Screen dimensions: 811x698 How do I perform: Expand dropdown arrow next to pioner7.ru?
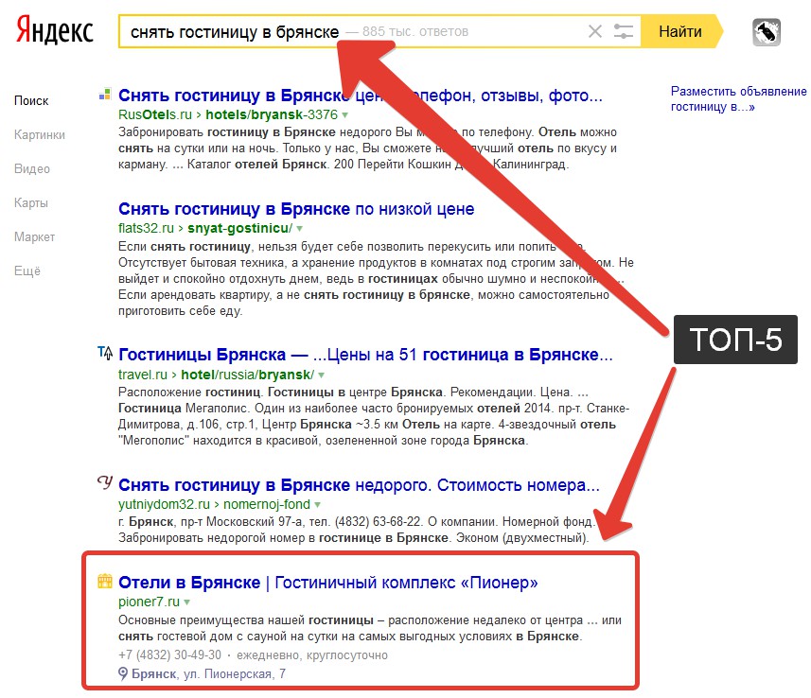click(186, 602)
